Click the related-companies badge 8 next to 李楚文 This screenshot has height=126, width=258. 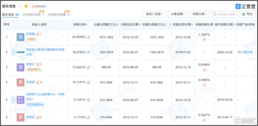(x=39, y=64)
